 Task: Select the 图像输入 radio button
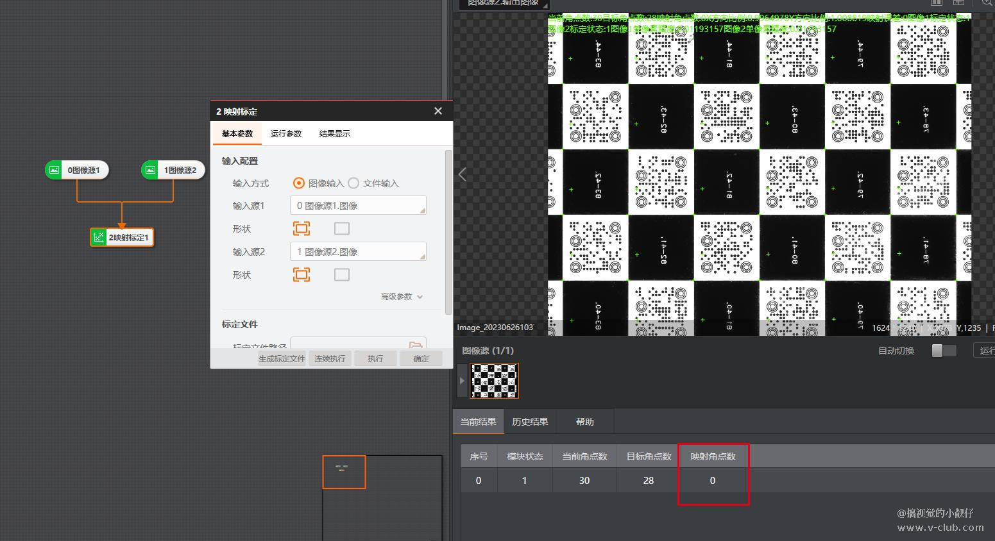299,183
